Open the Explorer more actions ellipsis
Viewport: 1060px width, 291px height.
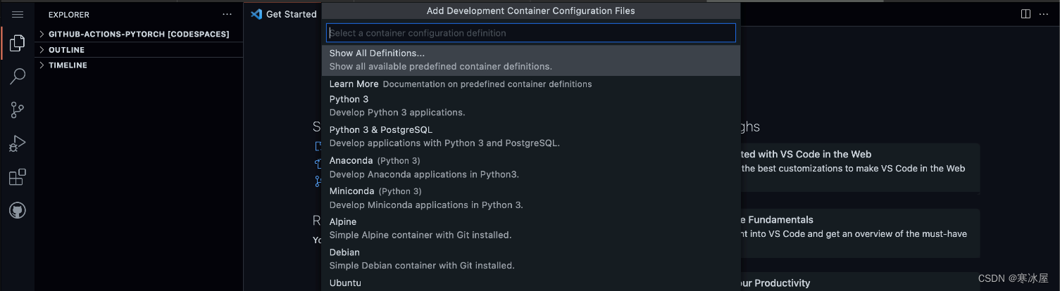point(227,14)
